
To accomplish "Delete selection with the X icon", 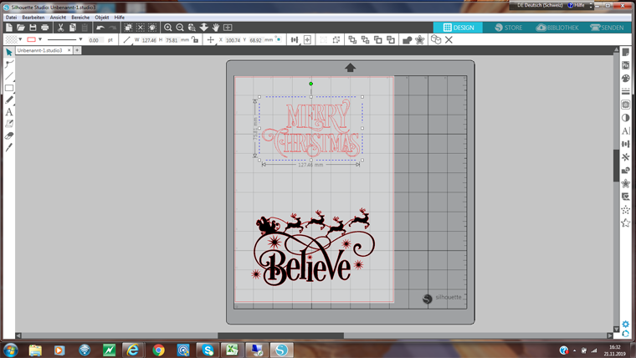I will tap(449, 40).
